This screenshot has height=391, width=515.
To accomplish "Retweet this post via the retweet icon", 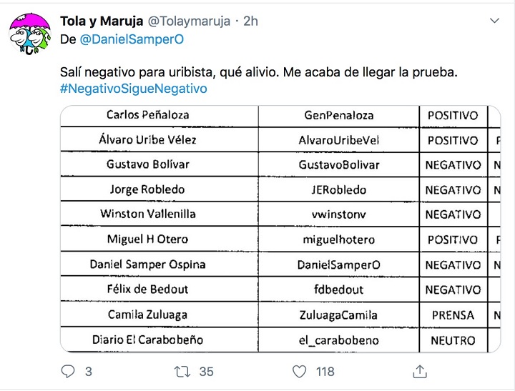I will pos(183,372).
